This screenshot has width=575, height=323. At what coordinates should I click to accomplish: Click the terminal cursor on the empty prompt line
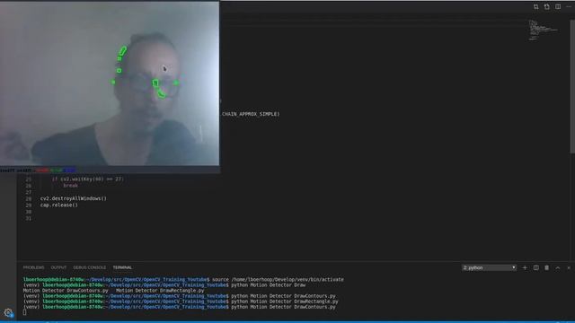point(24,312)
